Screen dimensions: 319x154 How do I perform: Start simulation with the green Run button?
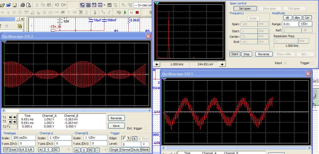(125, 13)
